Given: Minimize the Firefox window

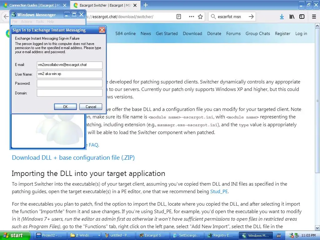Looking at the screenshot, I should (x=302, y=5).
